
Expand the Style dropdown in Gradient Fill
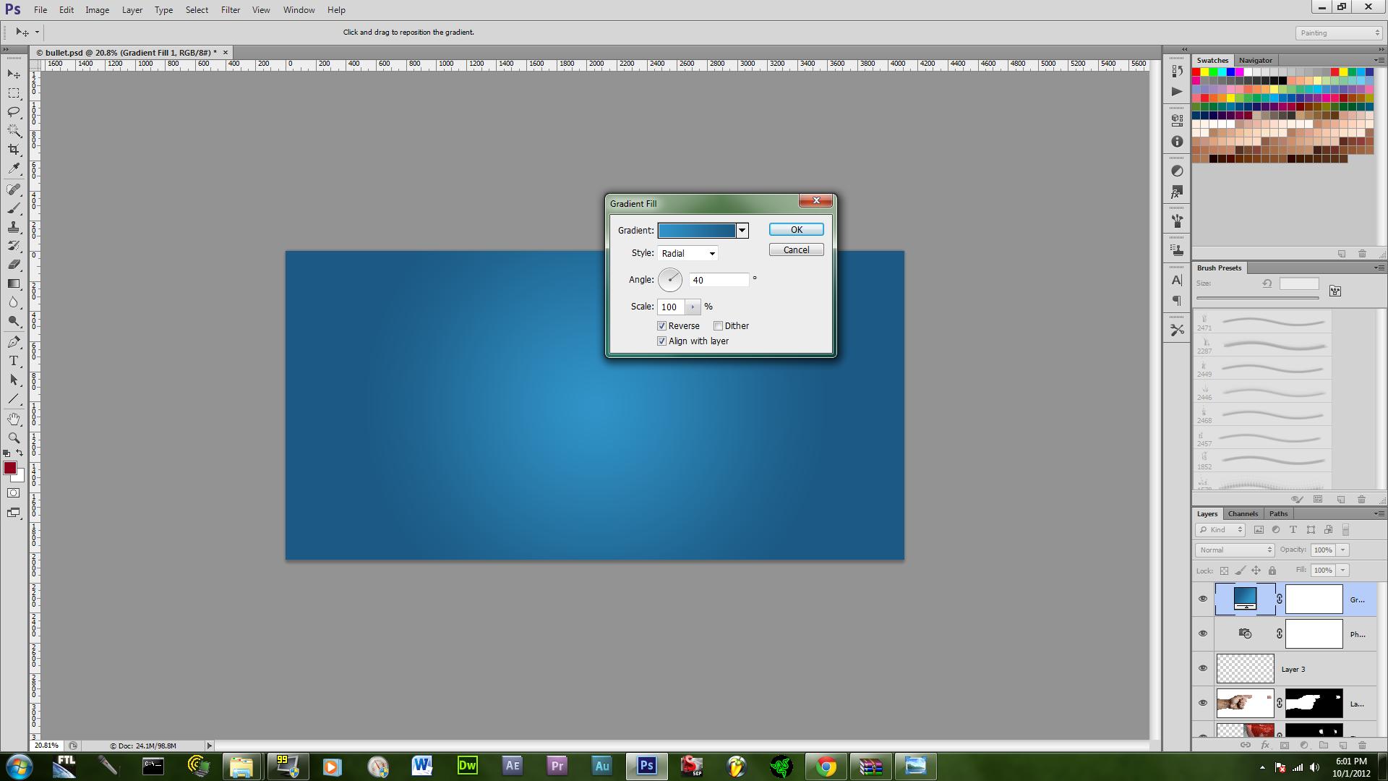coord(712,252)
